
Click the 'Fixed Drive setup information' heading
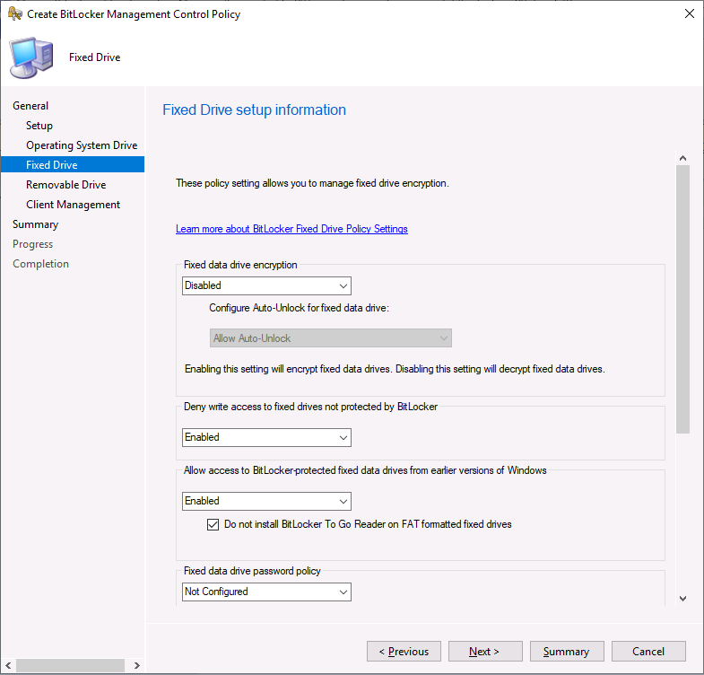coord(254,110)
